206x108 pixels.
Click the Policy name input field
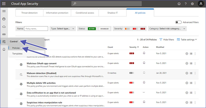pyautogui.click(x=36, y=29)
